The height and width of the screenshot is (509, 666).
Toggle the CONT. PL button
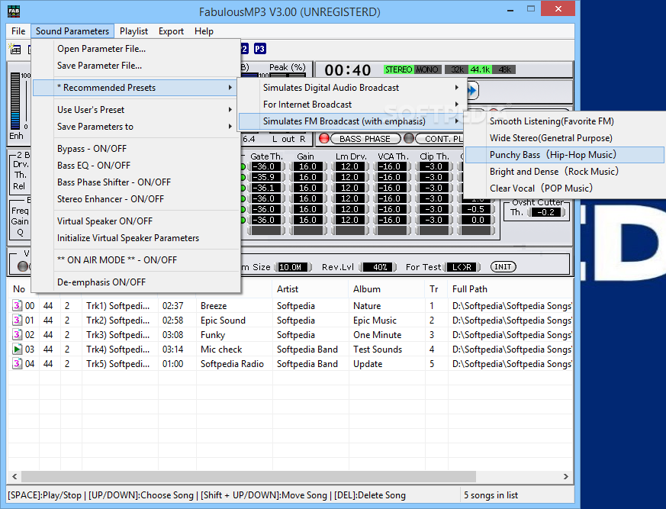[439, 139]
